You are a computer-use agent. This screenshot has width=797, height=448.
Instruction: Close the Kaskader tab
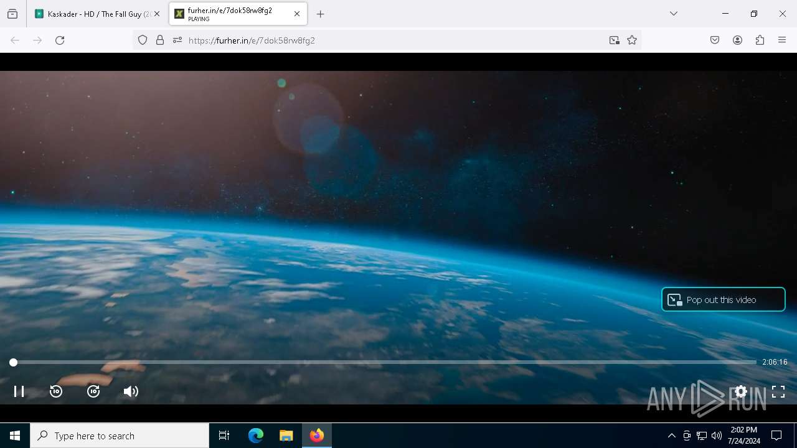(157, 14)
